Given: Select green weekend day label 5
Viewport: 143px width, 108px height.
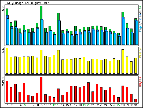Looking at the screenshot, I should [x=25, y=105].
